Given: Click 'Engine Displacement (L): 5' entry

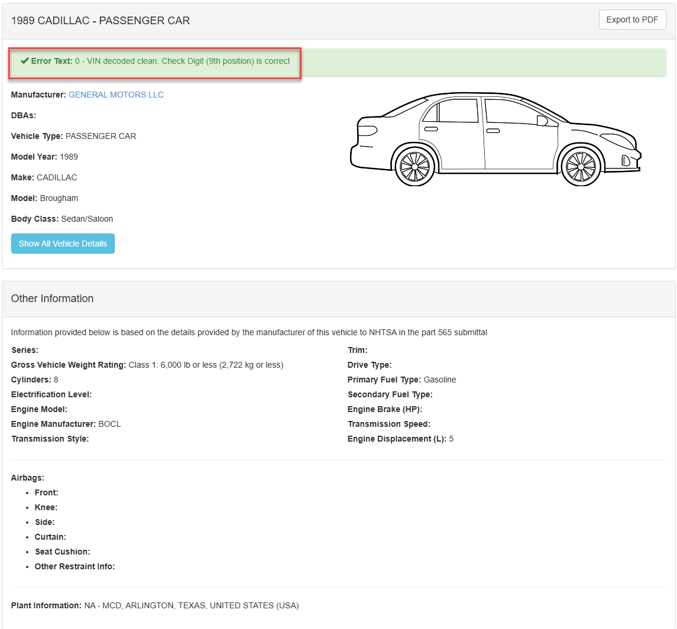Looking at the screenshot, I should click(x=400, y=439).
